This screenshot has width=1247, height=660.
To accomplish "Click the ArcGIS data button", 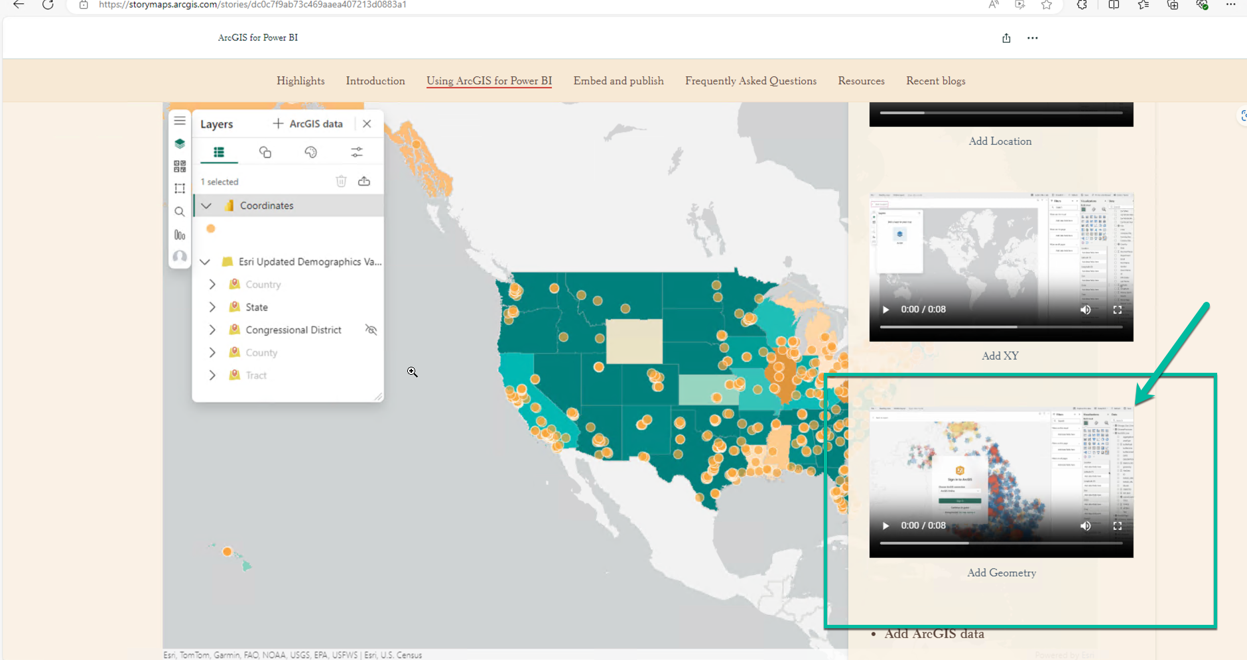I will [307, 123].
